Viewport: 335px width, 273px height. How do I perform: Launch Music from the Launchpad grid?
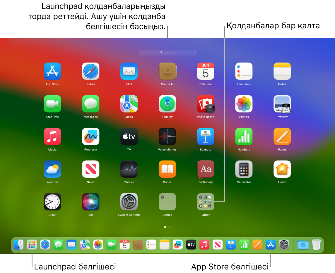pos(52,136)
